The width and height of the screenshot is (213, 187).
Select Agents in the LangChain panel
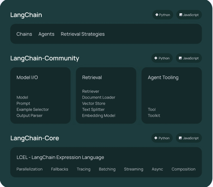46,34
